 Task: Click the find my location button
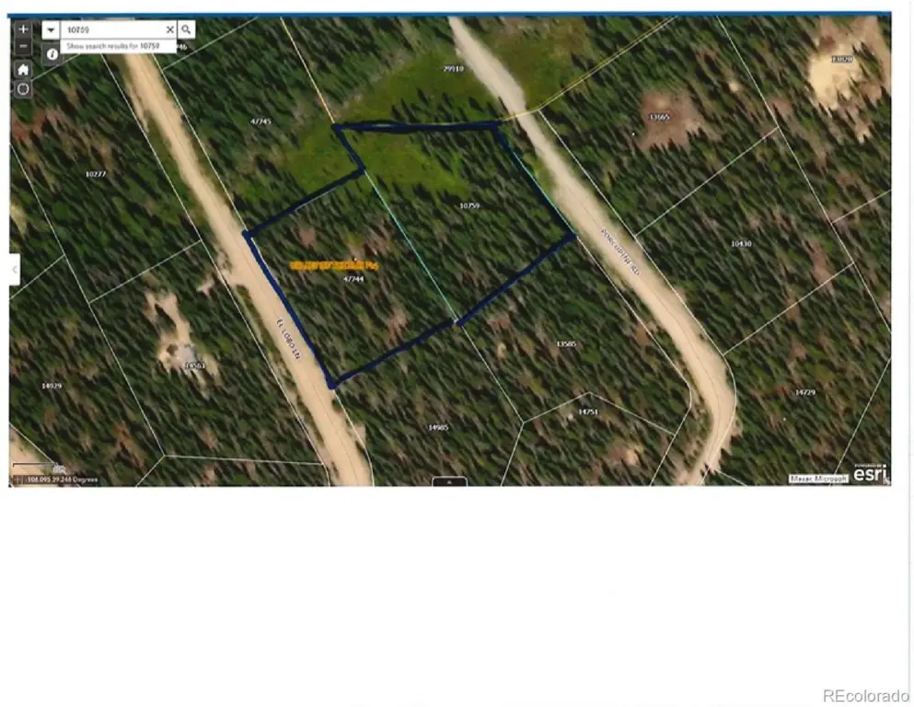[x=23, y=89]
